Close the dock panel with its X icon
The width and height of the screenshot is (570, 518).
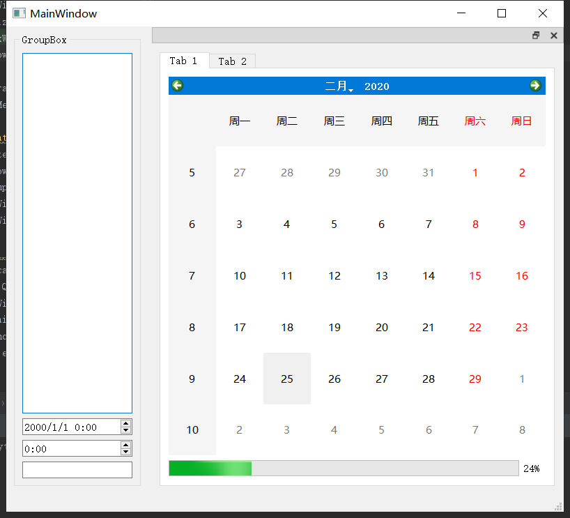554,35
